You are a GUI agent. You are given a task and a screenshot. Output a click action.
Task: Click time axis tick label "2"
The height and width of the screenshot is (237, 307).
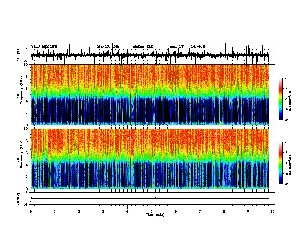(x=79, y=211)
